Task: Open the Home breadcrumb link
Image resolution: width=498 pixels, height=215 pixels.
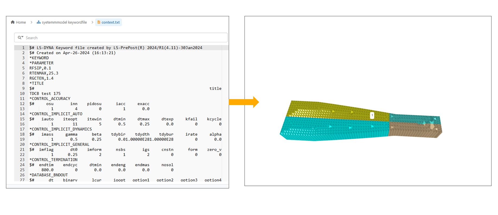Action: (x=21, y=22)
